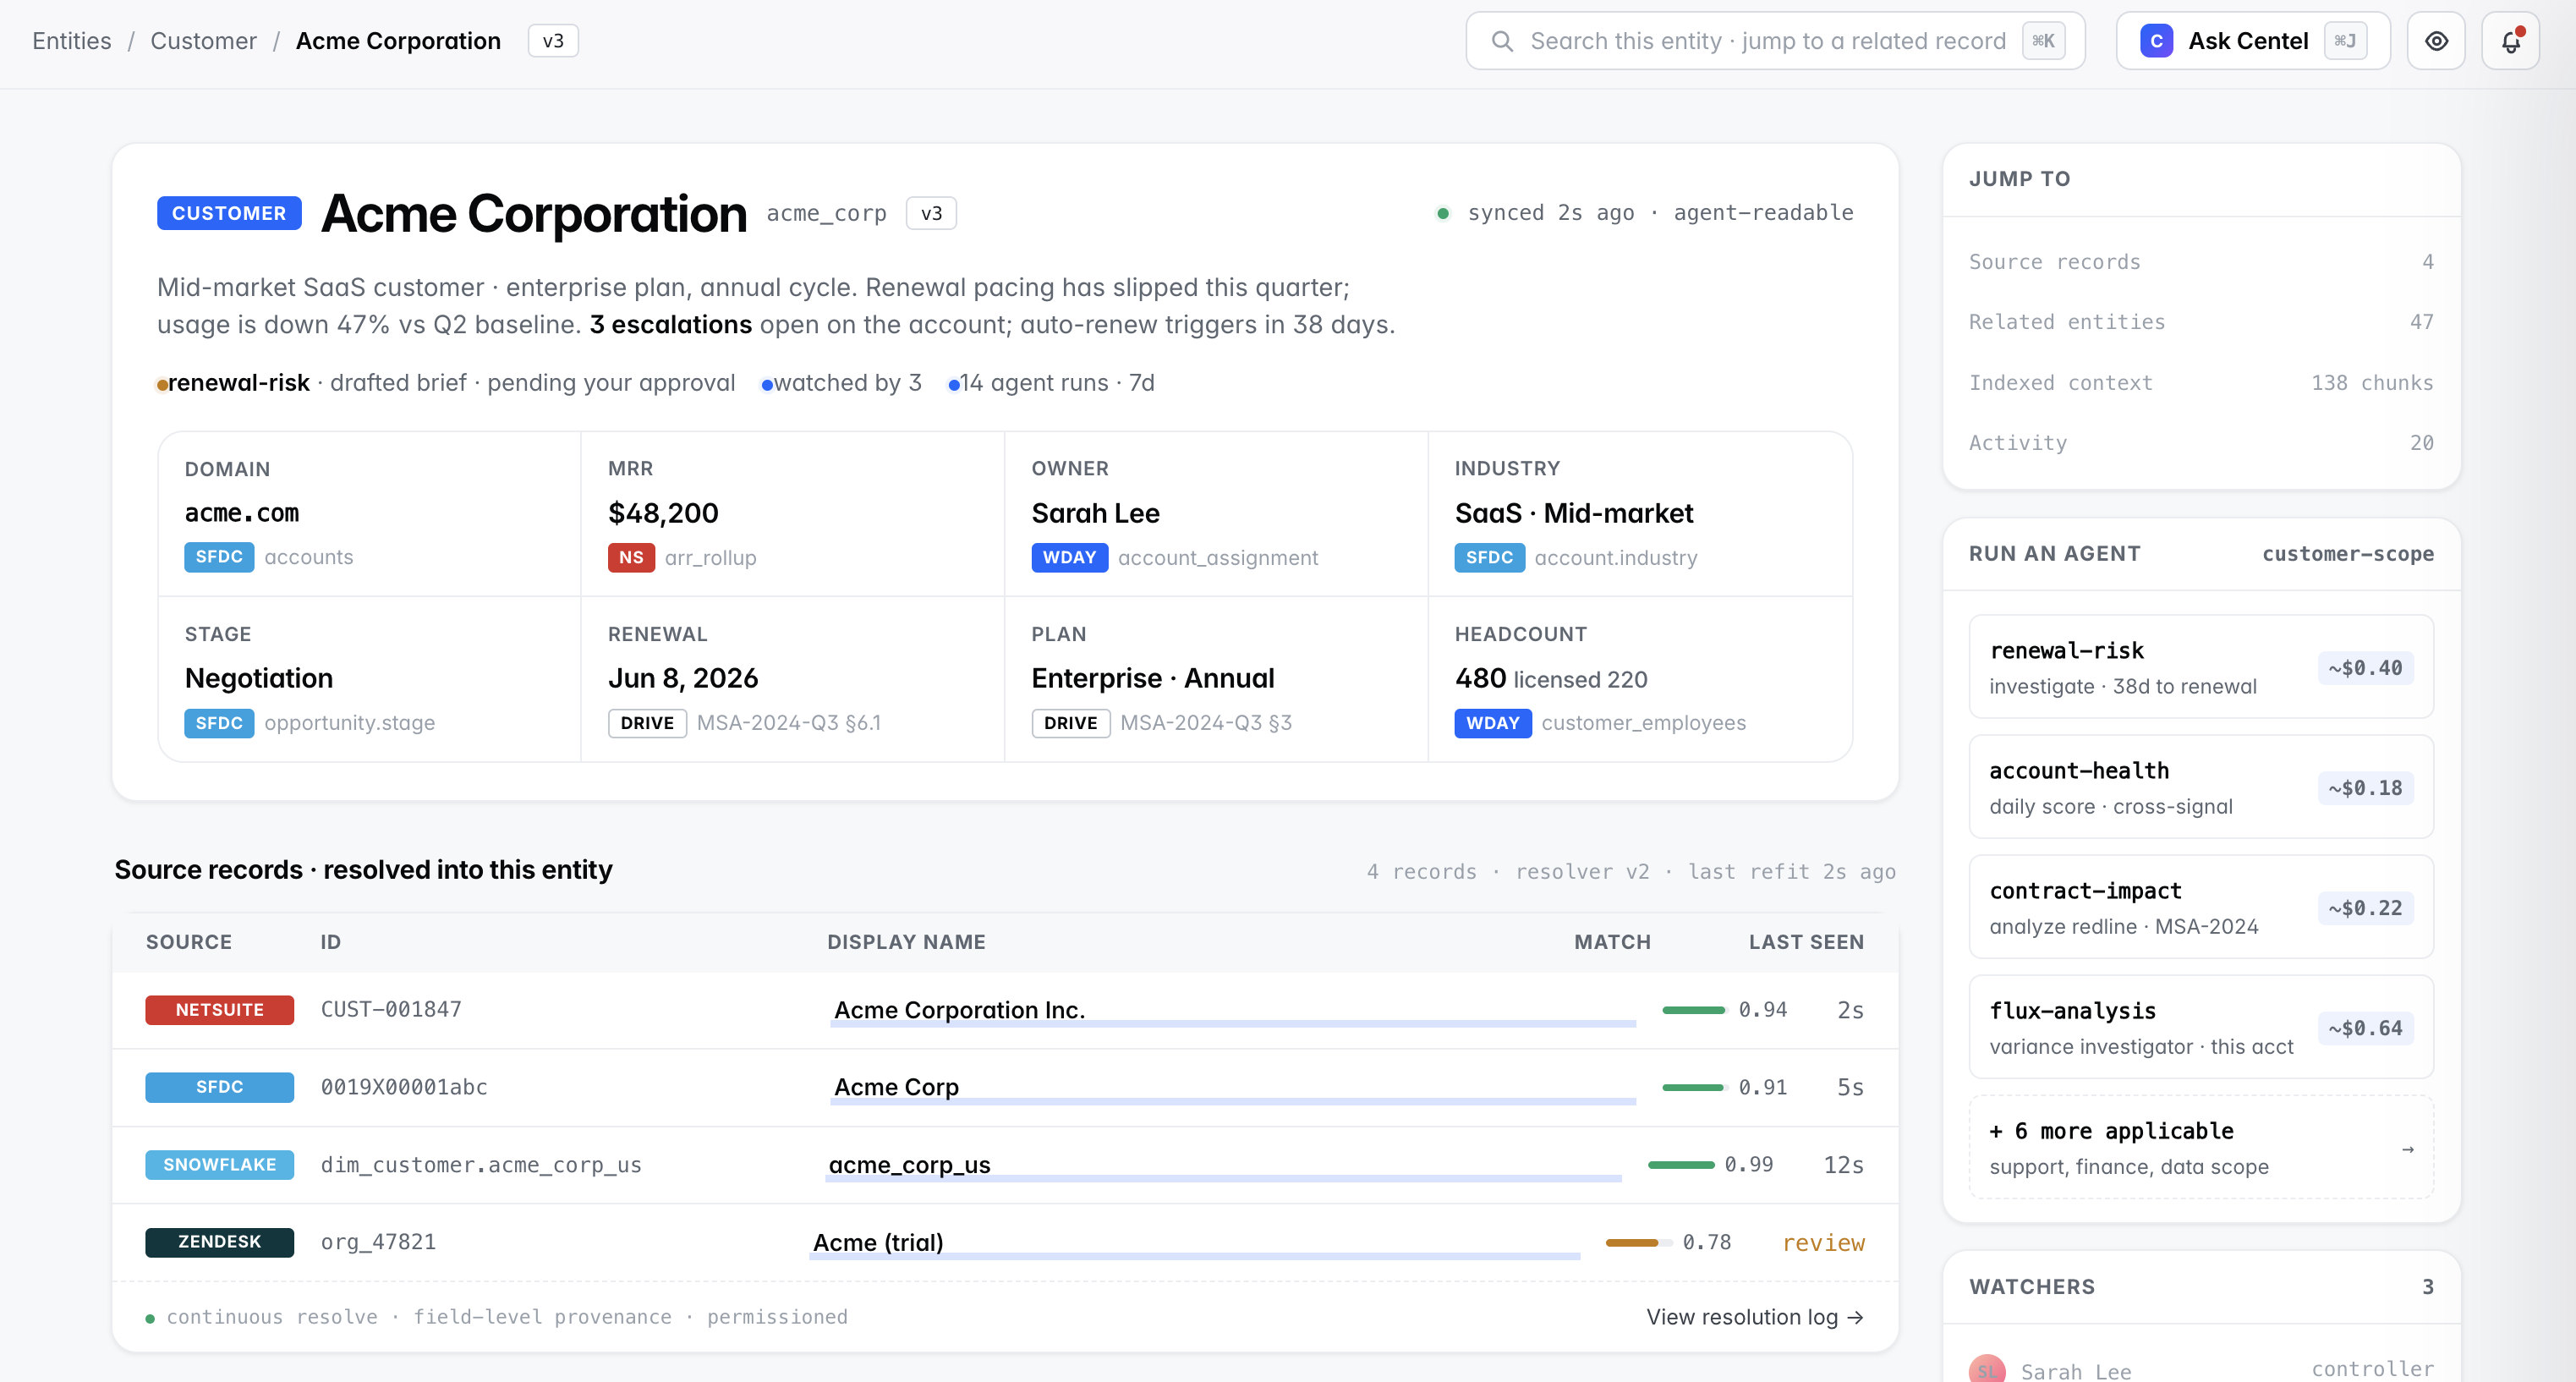Run the contract-impact agent
Viewport: 2576px width, 1382px height.
[x=2201, y=907]
